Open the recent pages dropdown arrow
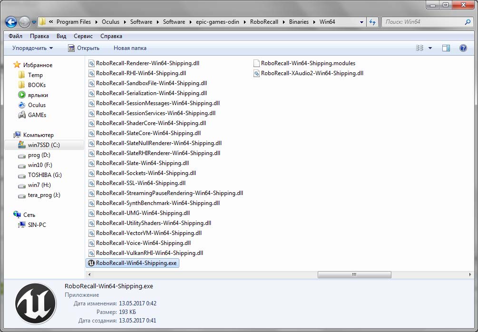 point(34,22)
